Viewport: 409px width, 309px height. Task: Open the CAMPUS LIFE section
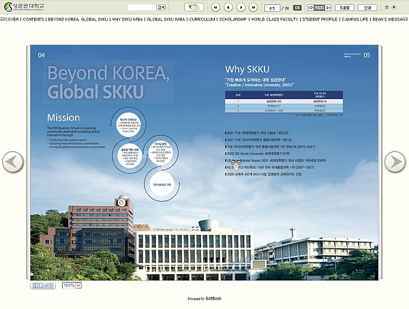click(355, 19)
